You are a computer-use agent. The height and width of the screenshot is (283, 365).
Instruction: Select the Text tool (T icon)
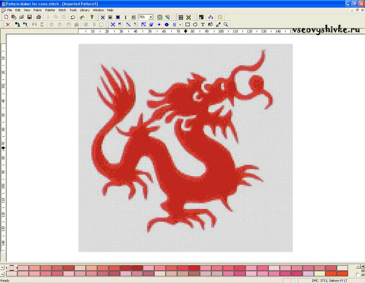(203, 24)
